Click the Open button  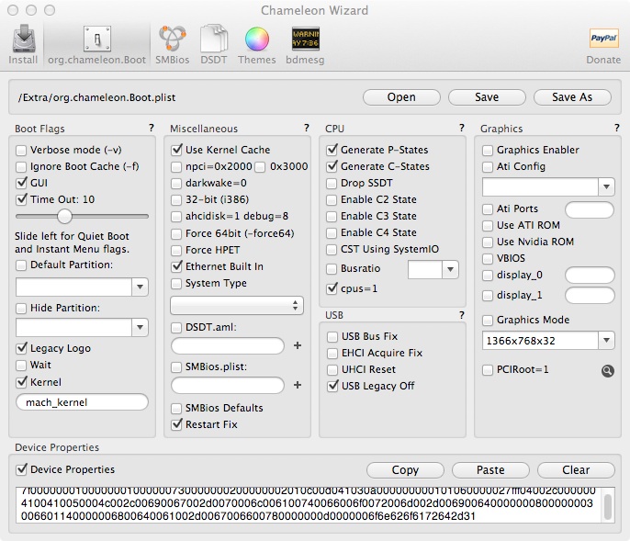click(x=401, y=97)
